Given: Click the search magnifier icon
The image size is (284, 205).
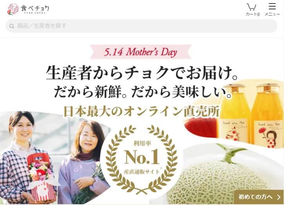Looking at the screenshot, I should [x=12, y=26].
